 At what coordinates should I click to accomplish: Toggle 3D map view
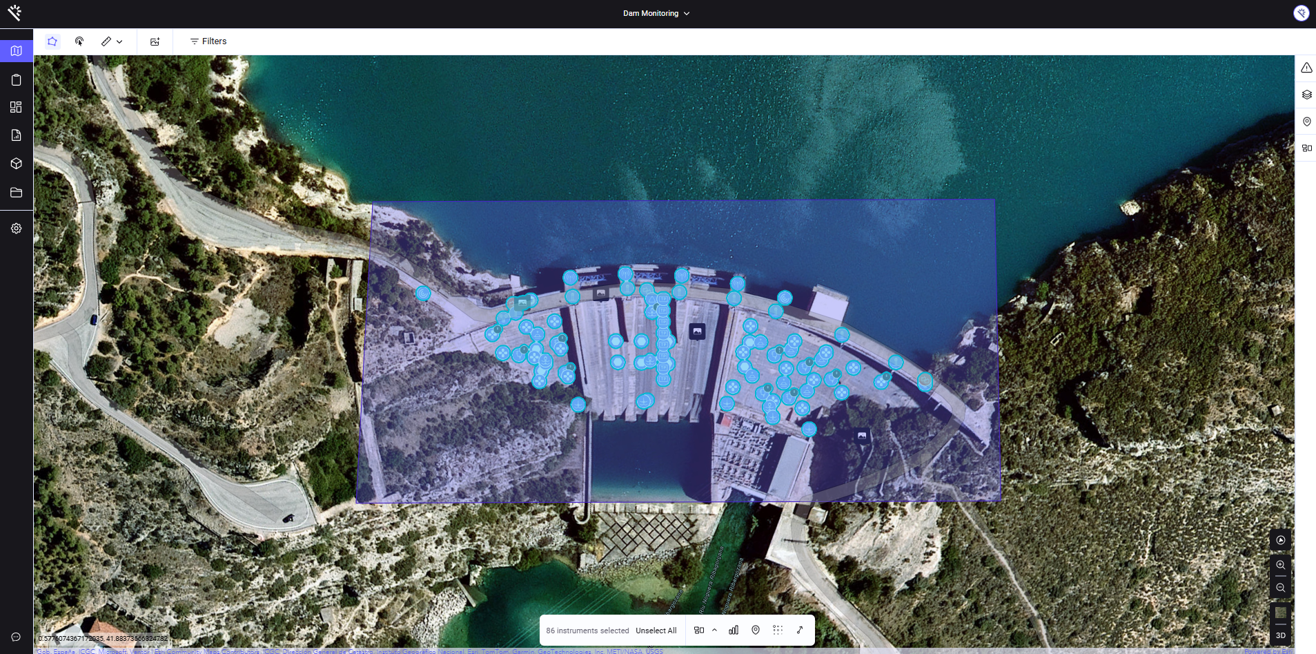(x=1280, y=635)
